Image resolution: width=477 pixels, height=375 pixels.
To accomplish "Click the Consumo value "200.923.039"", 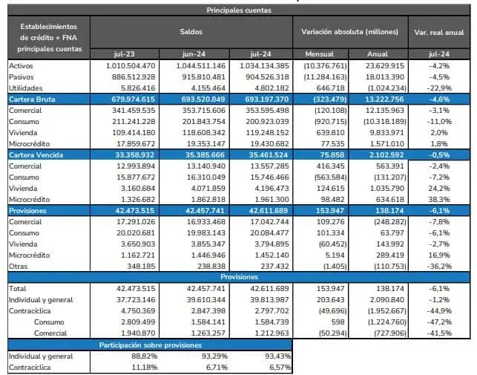I will (x=267, y=122).
